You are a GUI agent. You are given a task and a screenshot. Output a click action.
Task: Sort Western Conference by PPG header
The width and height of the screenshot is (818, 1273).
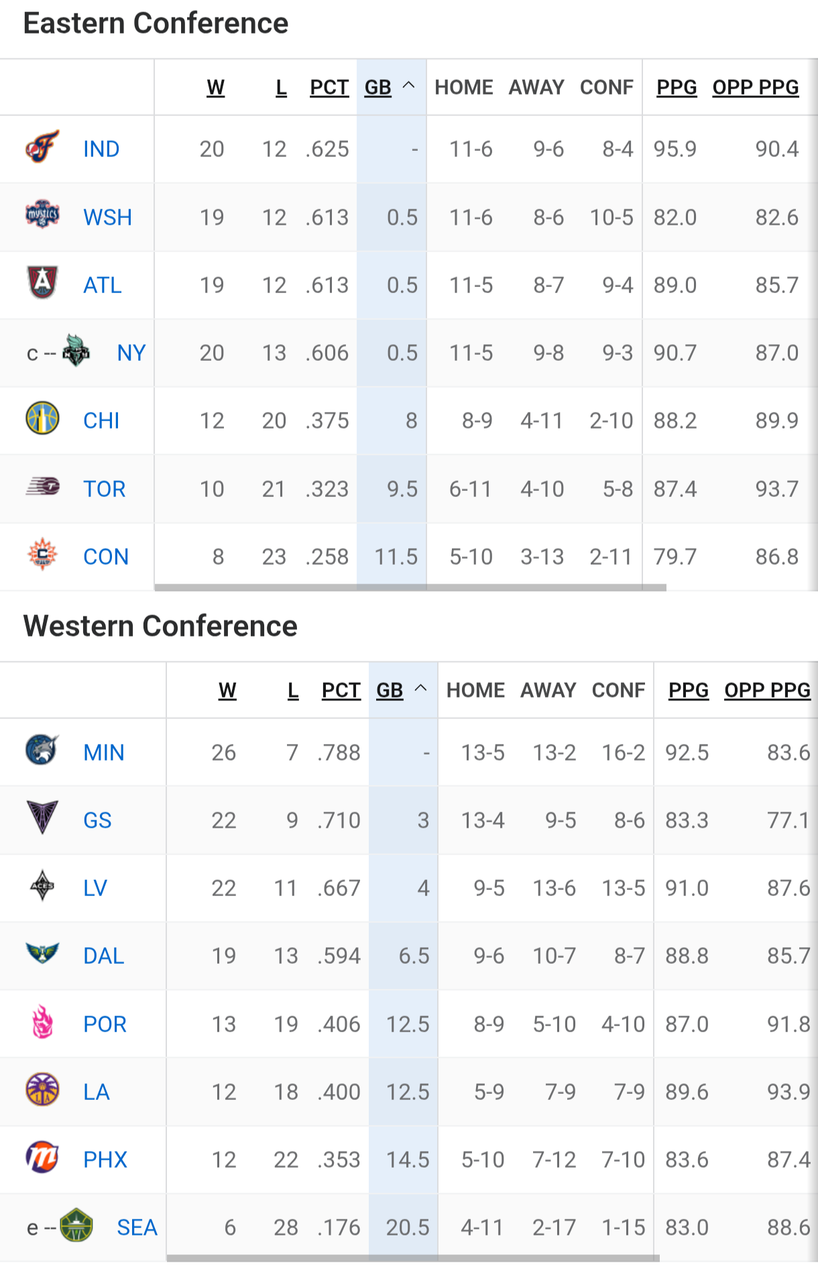click(x=689, y=690)
